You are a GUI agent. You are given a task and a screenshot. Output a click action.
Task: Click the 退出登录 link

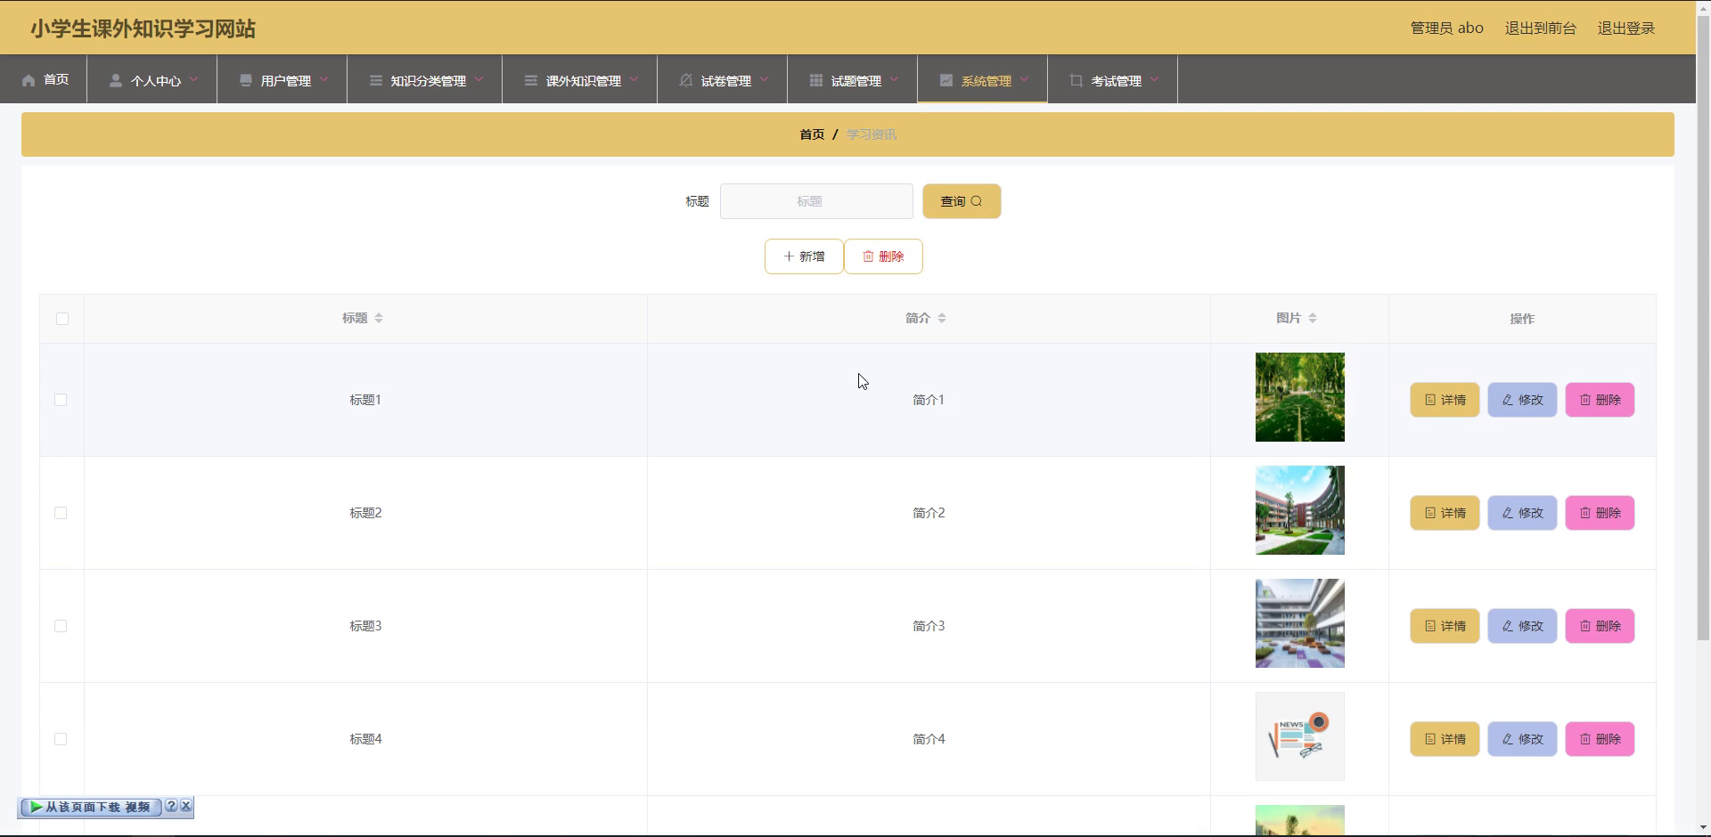tap(1625, 28)
